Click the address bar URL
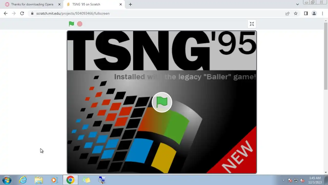Viewport: 328px width, 185px height. [73, 13]
